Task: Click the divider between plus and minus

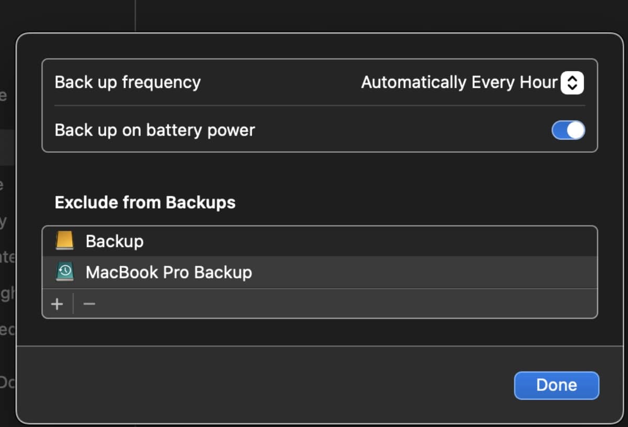Action: tap(73, 304)
